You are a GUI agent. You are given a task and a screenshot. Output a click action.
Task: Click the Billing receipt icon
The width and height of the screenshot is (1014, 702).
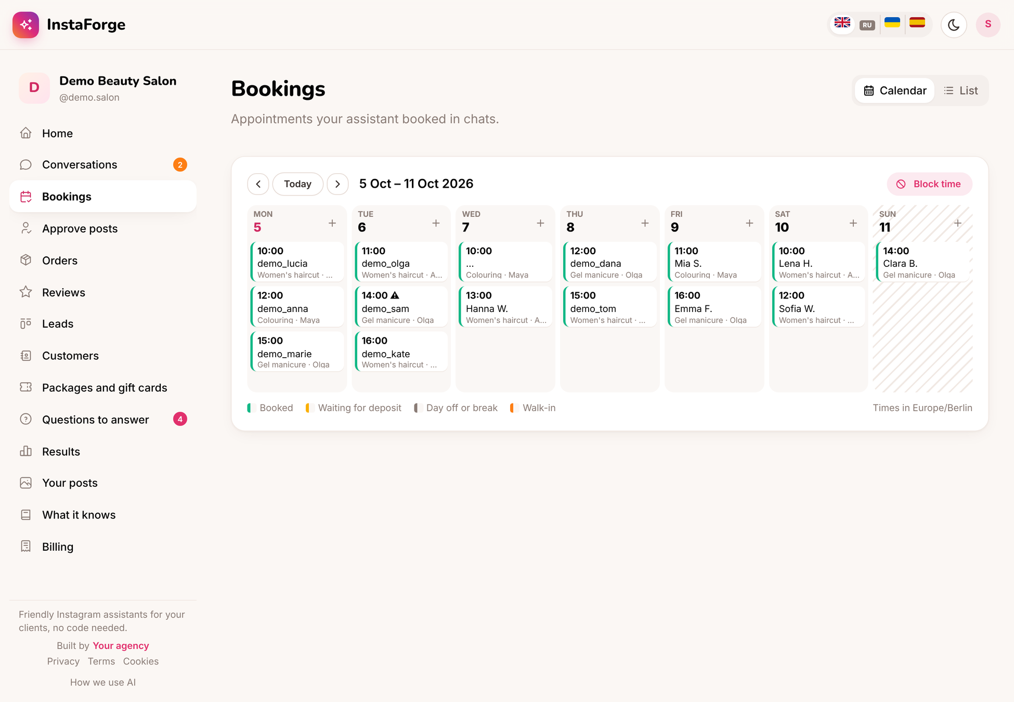[26, 547]
